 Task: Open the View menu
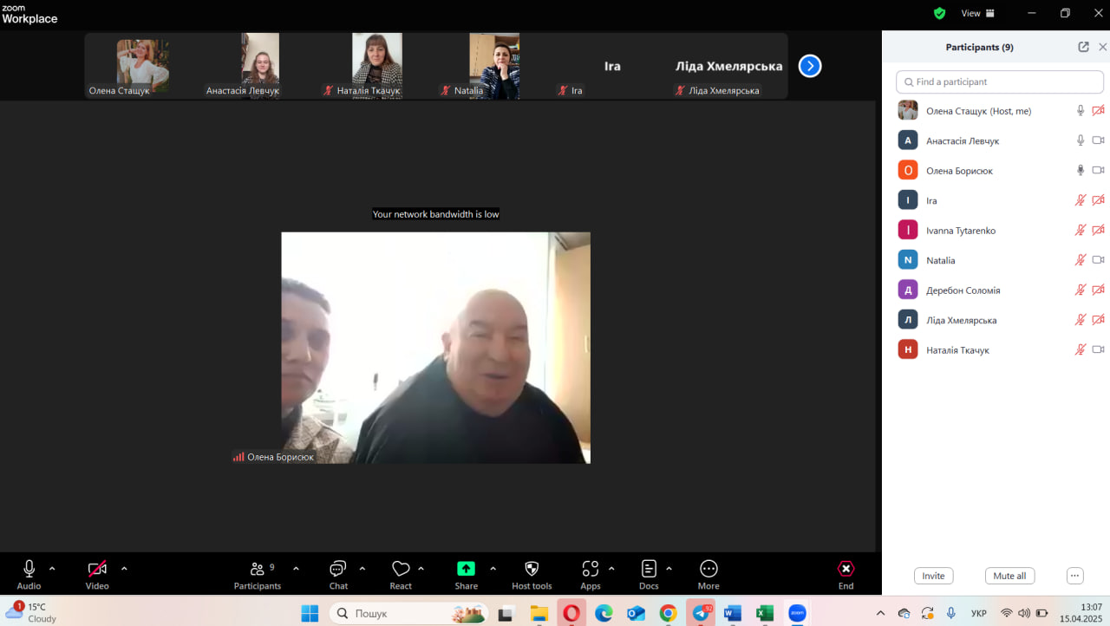(x=977, y=13)
